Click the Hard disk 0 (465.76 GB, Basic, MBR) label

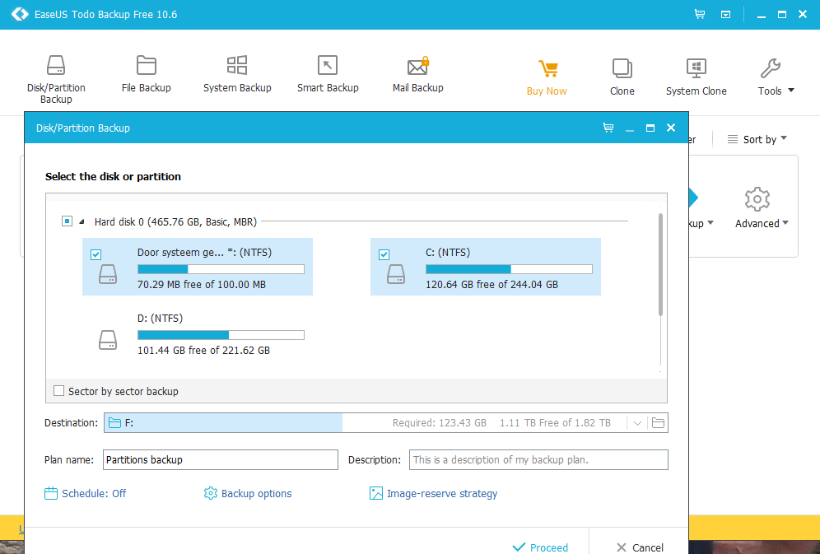pos(175,222)
